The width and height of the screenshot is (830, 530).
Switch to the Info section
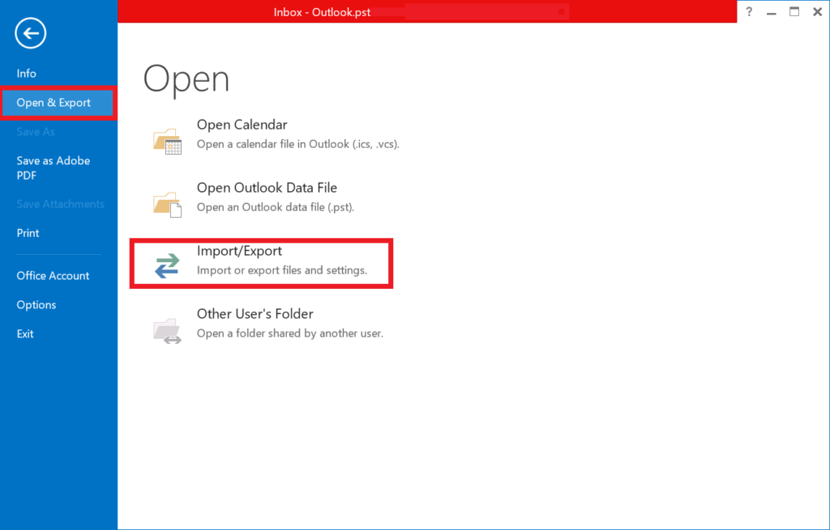click(26, 73)
